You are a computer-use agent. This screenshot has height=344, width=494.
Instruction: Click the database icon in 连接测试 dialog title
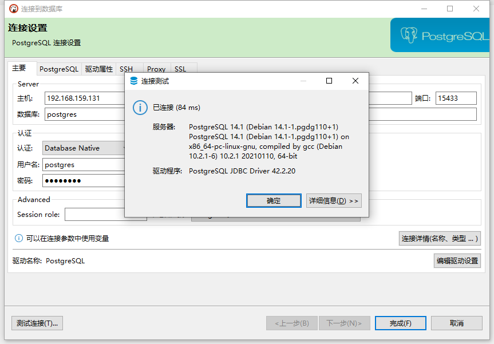tap(134, 81)
